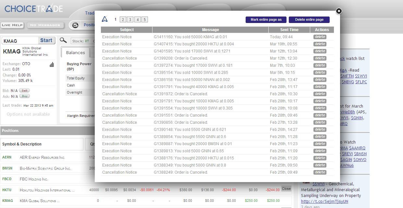Open the $AAMRQ ticker link
The width and height of the screenshot is (403, 208).
[x=357, y=148]
